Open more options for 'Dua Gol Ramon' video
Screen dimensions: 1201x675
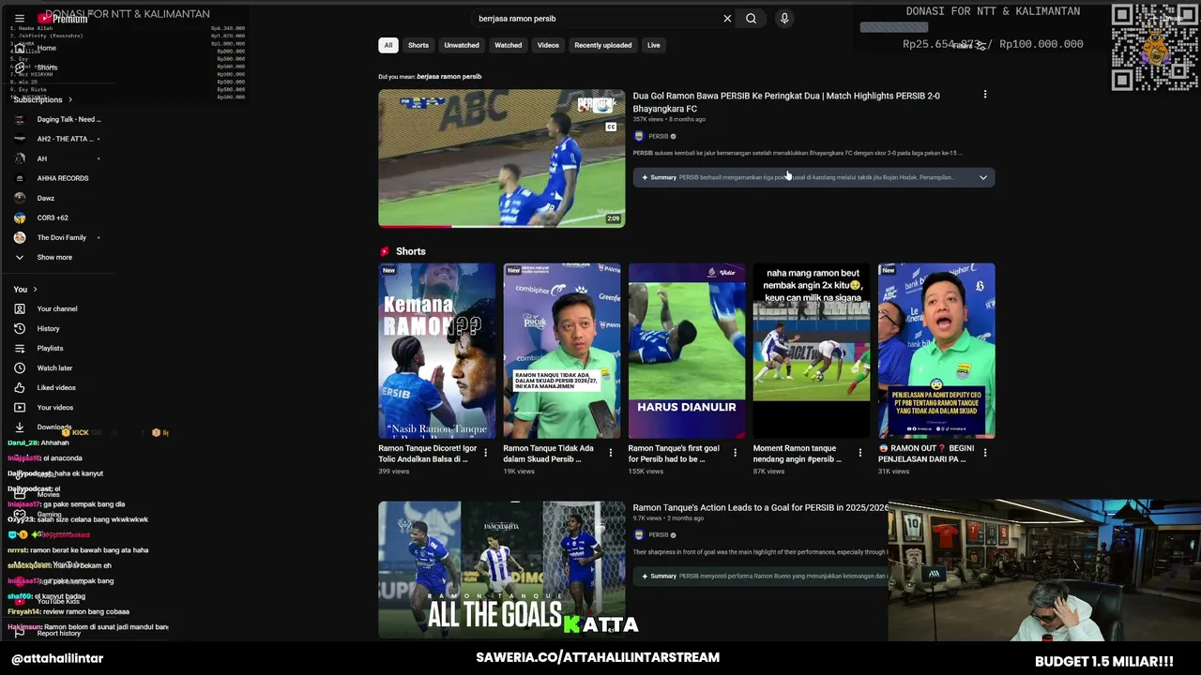(984, 95)
